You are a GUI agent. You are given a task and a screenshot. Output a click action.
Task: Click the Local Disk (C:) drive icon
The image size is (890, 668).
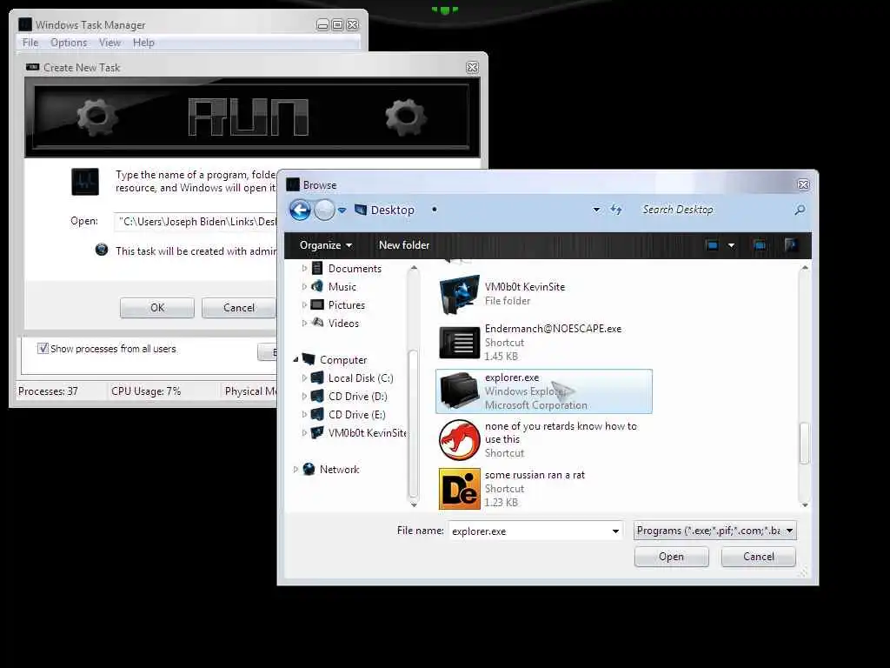click(318, 378)
